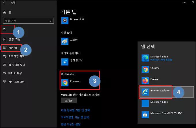Change web browser default Chrome label
The image size is (196, 128).
pyautogui.click(x=74, y=81)
